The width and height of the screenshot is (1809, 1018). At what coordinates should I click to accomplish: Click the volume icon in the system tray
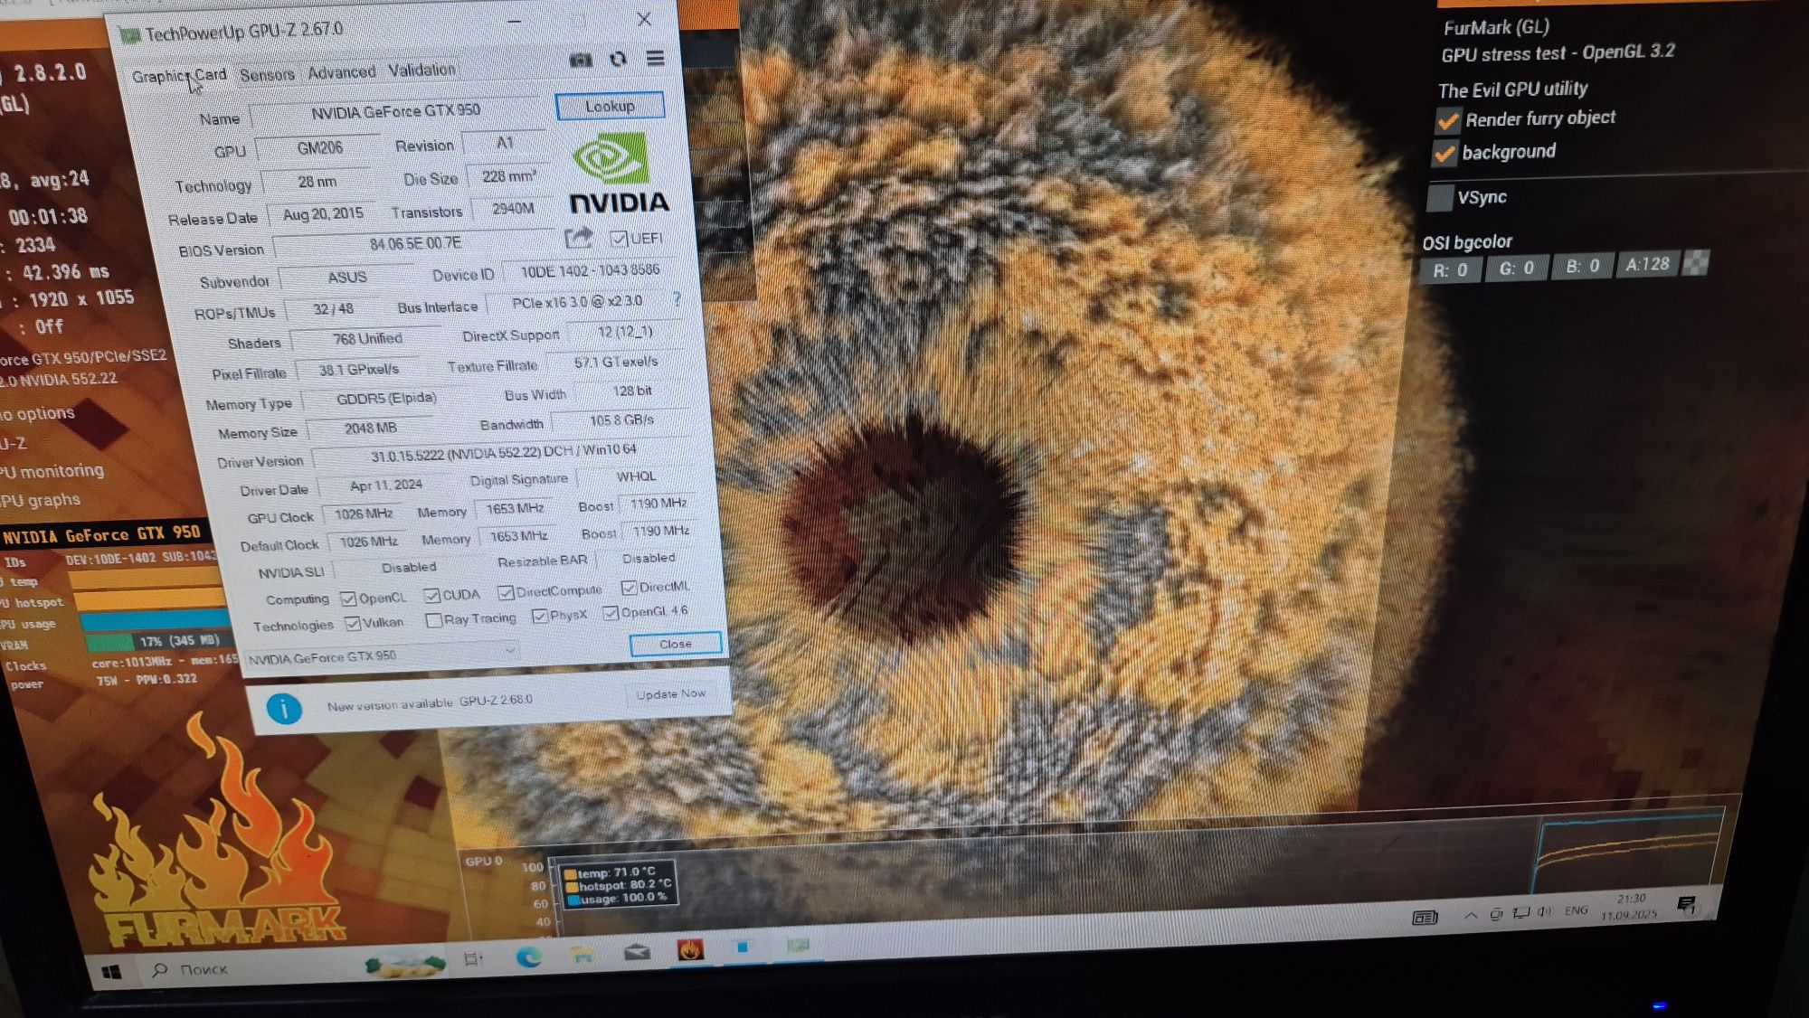(1545, 911)
